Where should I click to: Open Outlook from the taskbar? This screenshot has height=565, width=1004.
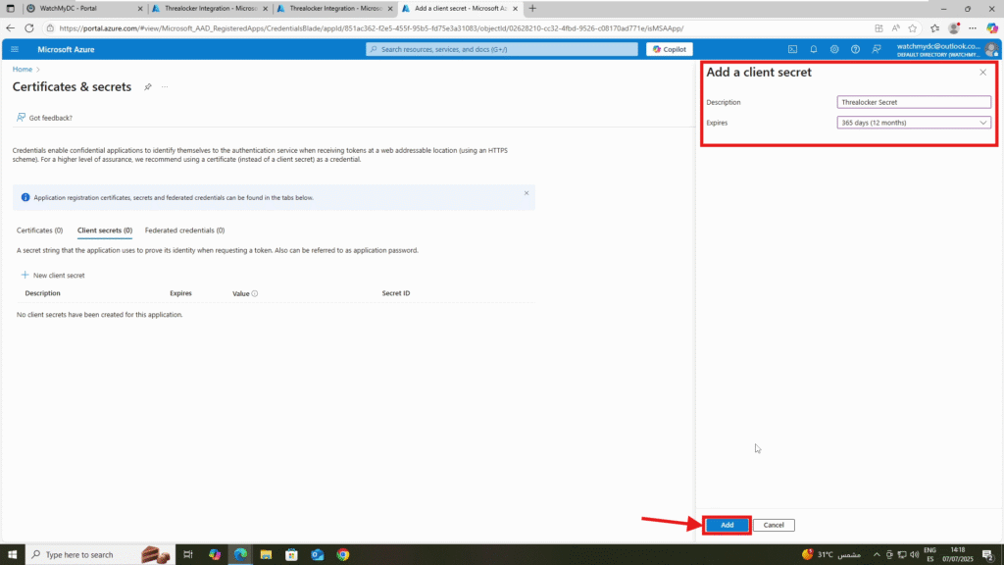[x=318, y=555]
